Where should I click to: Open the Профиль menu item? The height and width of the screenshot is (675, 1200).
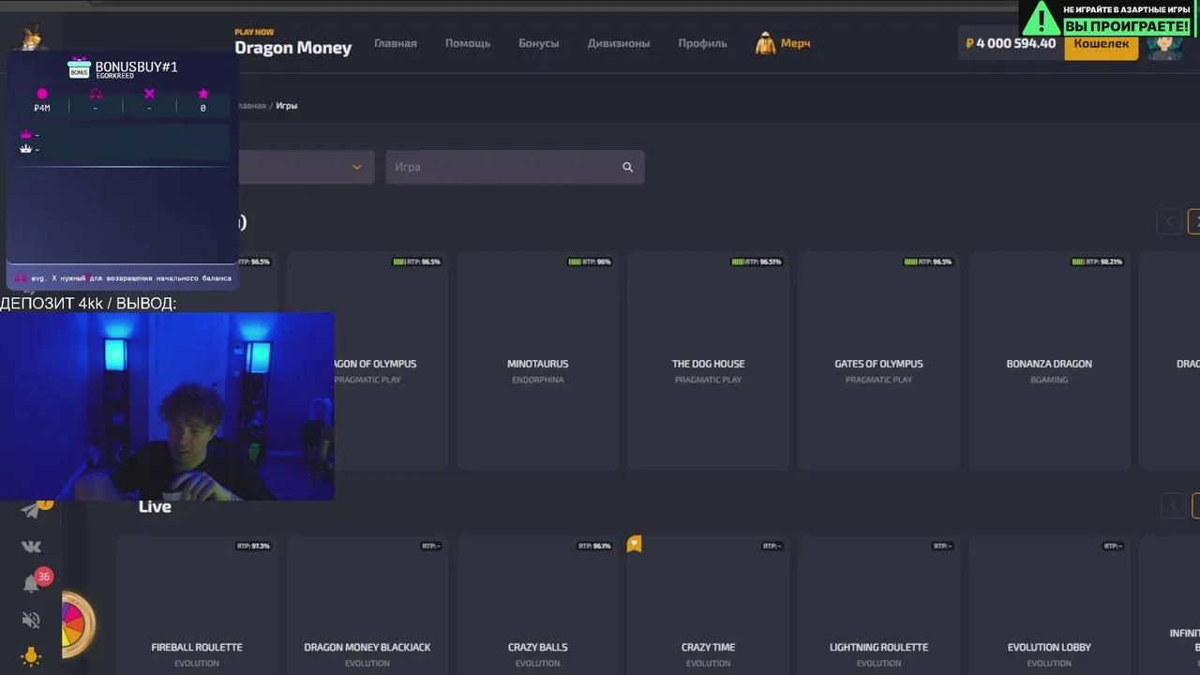[x=703, y=43]
